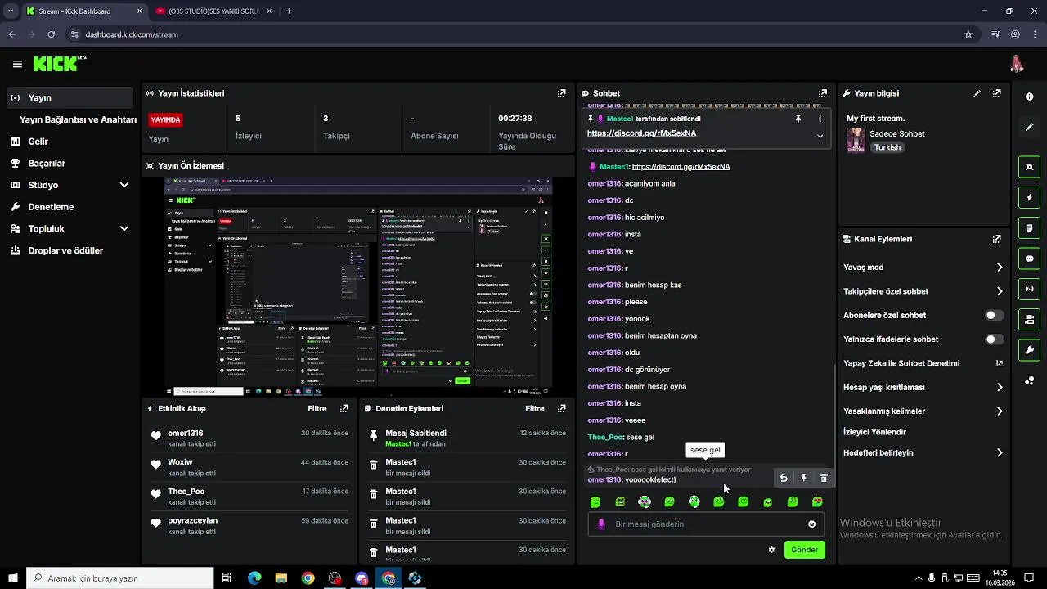This screenshot has height=589, width=1047.
Task: Toggle Abonelere özel sohbet switch
Action: (x=994, y=315)
